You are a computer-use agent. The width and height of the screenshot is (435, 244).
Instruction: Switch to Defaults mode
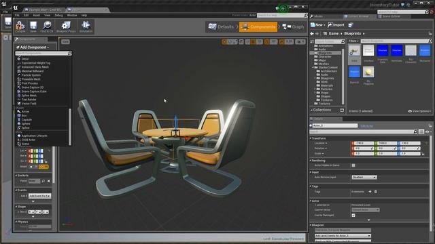point(221,27)
